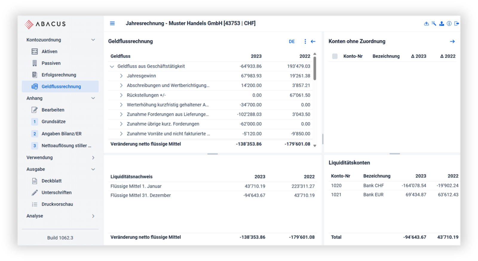Select the Bank CHF account row 1020
Image resolution: width=478 pixels, height=261 pixels.
point(394,186)
